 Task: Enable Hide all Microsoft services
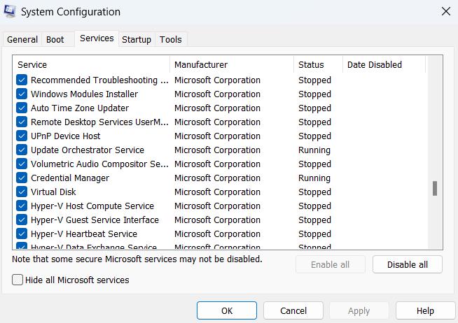tap(18, 280)
